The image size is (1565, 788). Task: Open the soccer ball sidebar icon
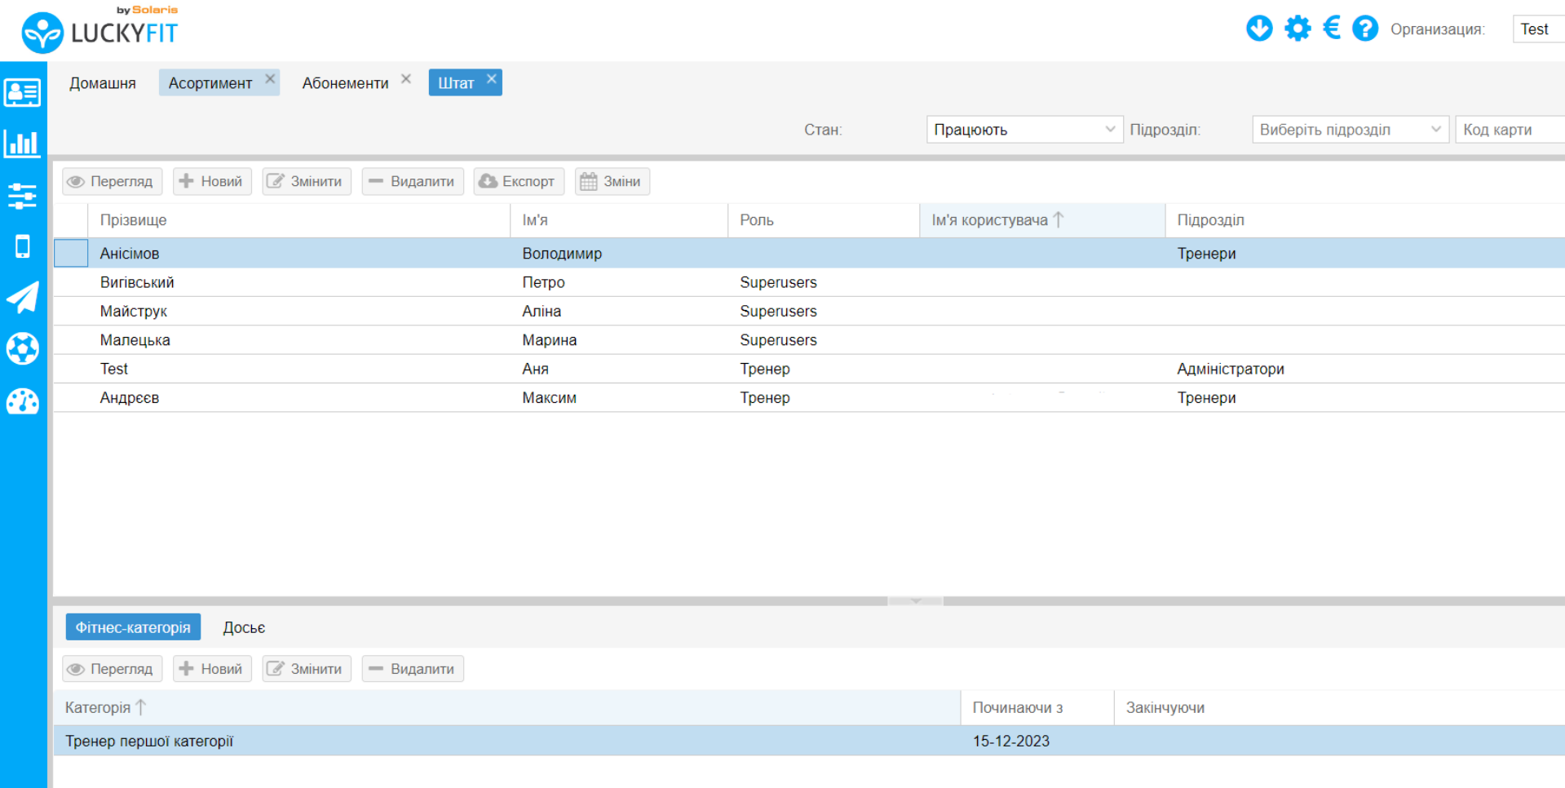pos(22,348)
